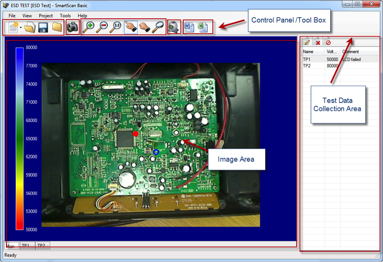This screenshot has width=383, height=262.
Task: Edit test point with pencil icon
Action: click(x=306, y=42)
